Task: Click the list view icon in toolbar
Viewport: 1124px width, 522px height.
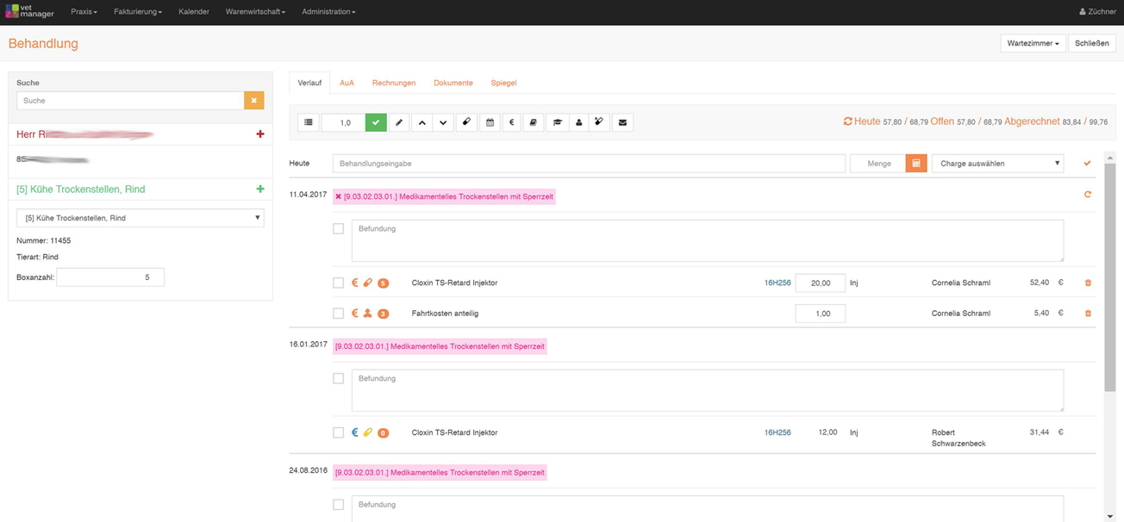Action: pos(309,123)
